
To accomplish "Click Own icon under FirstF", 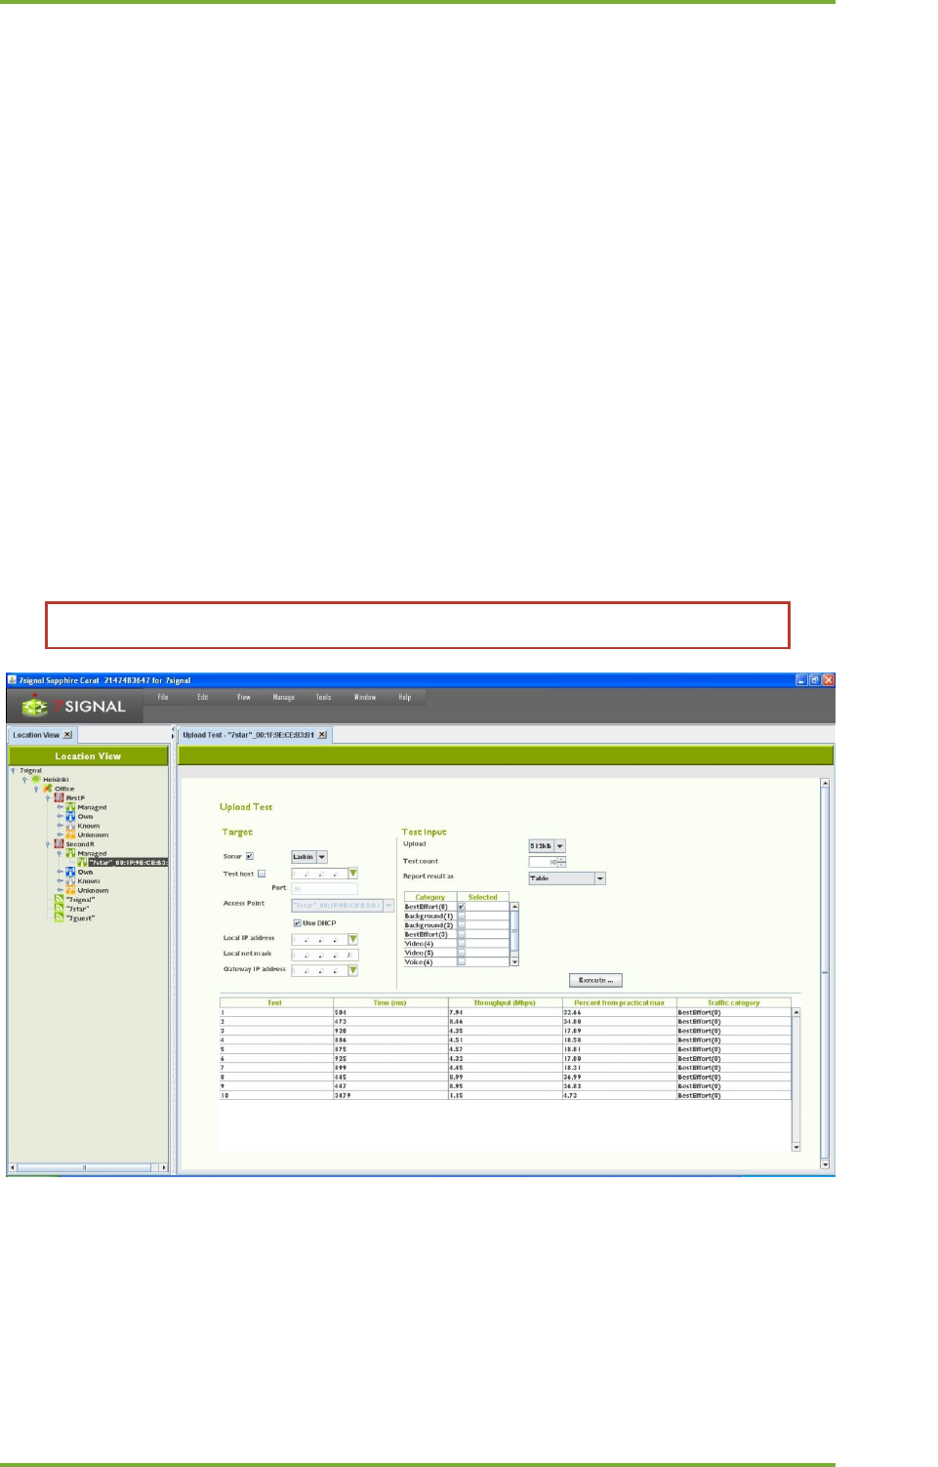I will click(x=70, y=816).
